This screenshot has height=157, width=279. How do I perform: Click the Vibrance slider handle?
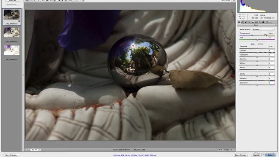[257, 80]
